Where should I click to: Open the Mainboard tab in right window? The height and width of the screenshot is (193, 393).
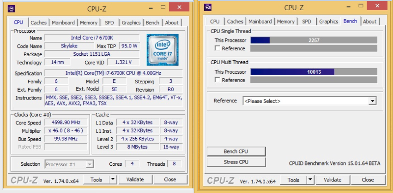click(x=260, y=22)
